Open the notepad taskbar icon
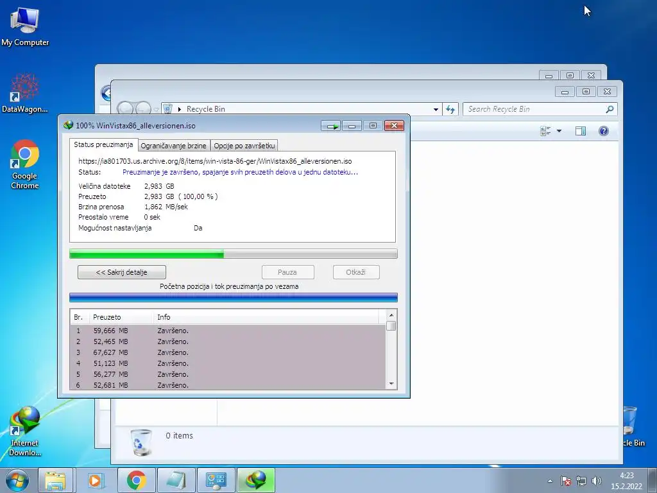Screen dimensions: 657x493 coord(176,480)
